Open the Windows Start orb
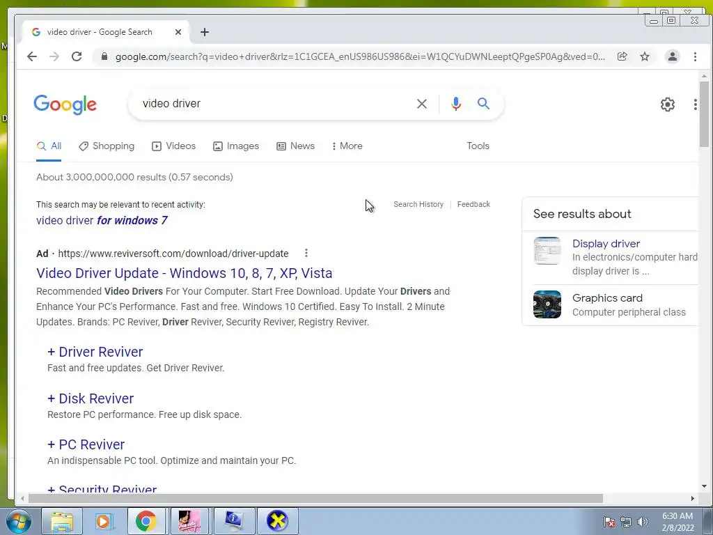 tap(17, 521)
